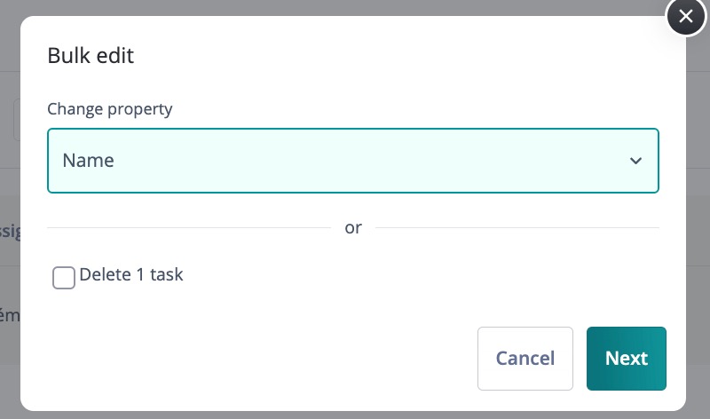
Task: Tick the Delete 1 task checkbox
Action: (x=64, y=278)
